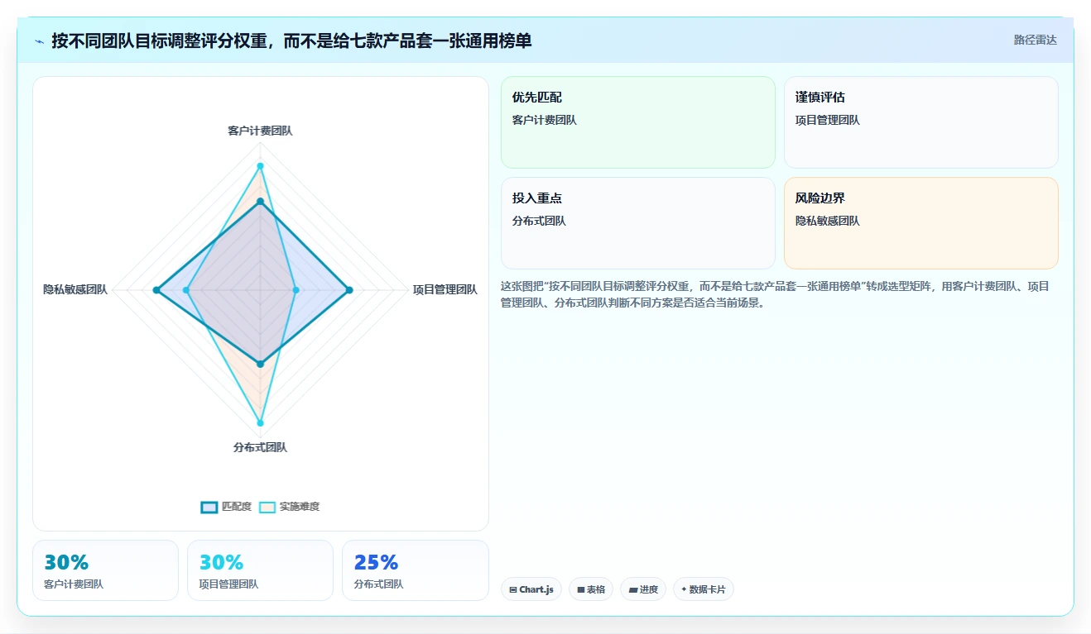
Task: Click 分布式团队 text in 投入重点 card
Action: (x=539, y=221)
